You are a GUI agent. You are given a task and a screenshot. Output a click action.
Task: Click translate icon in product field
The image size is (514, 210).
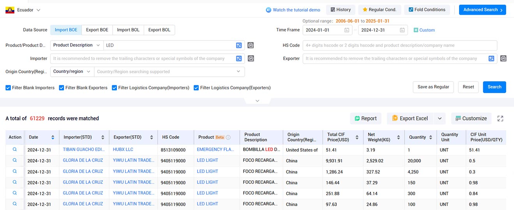pyautogui.click(x=239, y=46)
